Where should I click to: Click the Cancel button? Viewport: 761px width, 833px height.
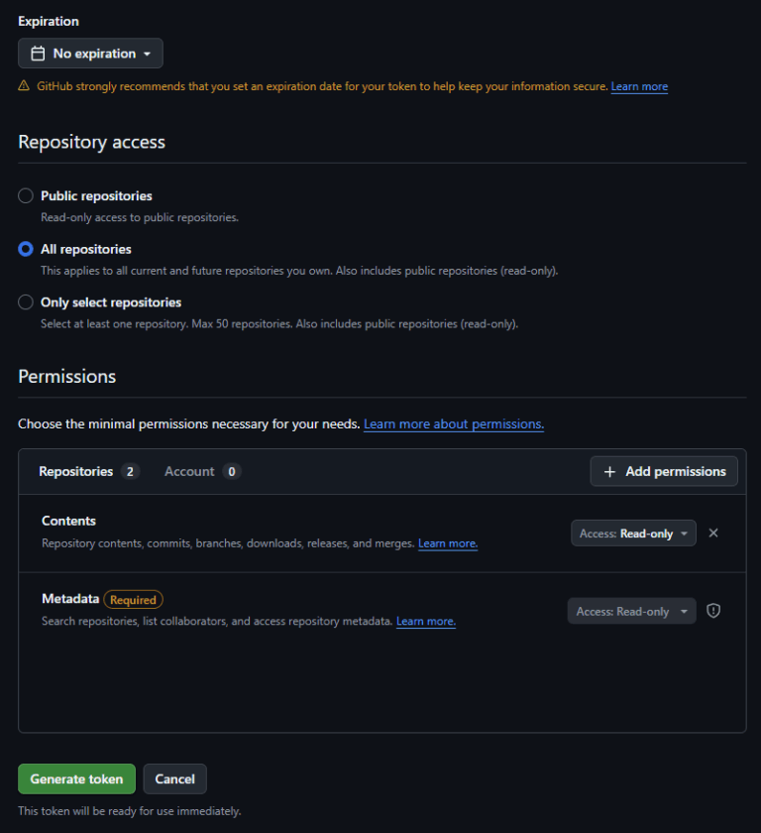[x=174, y=778]
